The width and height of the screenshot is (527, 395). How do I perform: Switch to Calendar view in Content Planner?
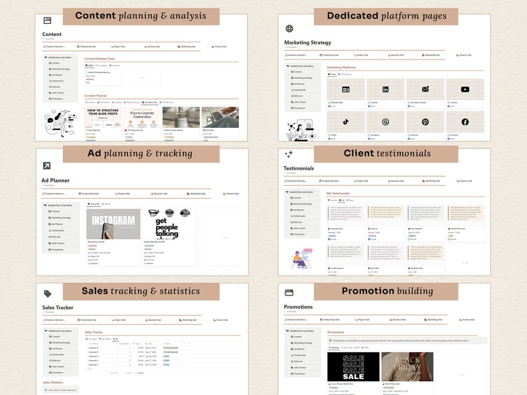[91, 102]
